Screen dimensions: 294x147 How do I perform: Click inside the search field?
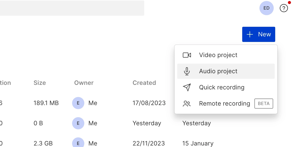click(x=72, y=8)
